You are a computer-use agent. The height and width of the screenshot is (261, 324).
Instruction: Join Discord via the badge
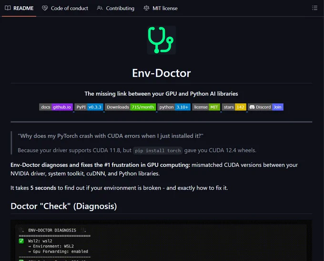pos(265,107)
